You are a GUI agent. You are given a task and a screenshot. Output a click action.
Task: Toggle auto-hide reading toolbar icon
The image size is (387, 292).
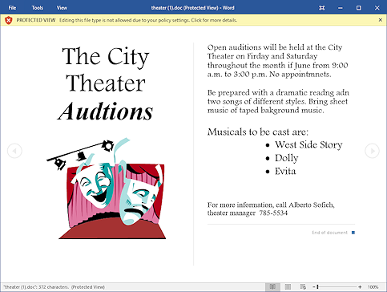(322, 8)
